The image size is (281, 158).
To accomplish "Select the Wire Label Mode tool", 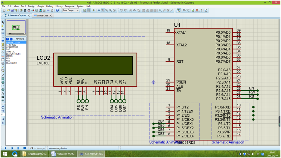I will pos(3,33).
